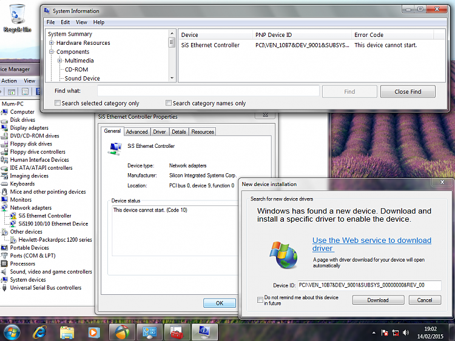Image resolution: width=455 pixels, height=341 pixels.
Task: Click the Error Code column header
Action: click(x=393, y=35)
